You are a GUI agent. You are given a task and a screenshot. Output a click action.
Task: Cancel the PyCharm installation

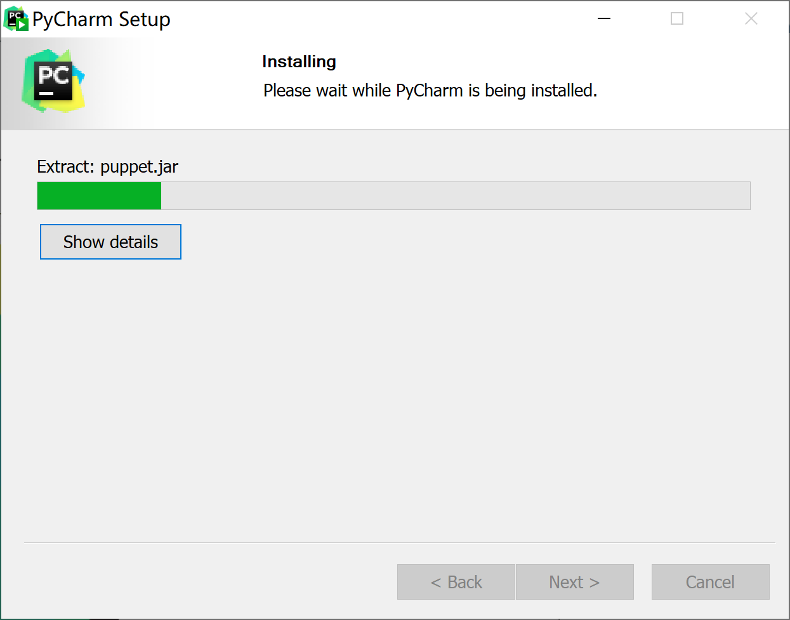[710, 582]
